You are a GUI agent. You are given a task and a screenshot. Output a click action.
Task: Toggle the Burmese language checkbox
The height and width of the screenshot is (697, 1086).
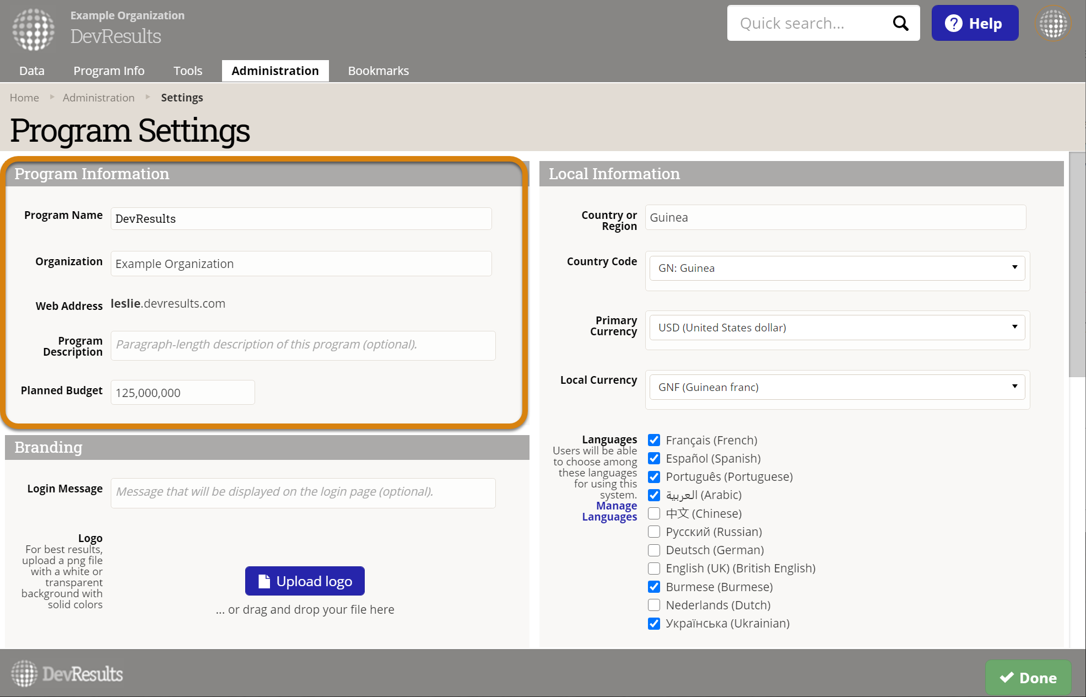654,587
